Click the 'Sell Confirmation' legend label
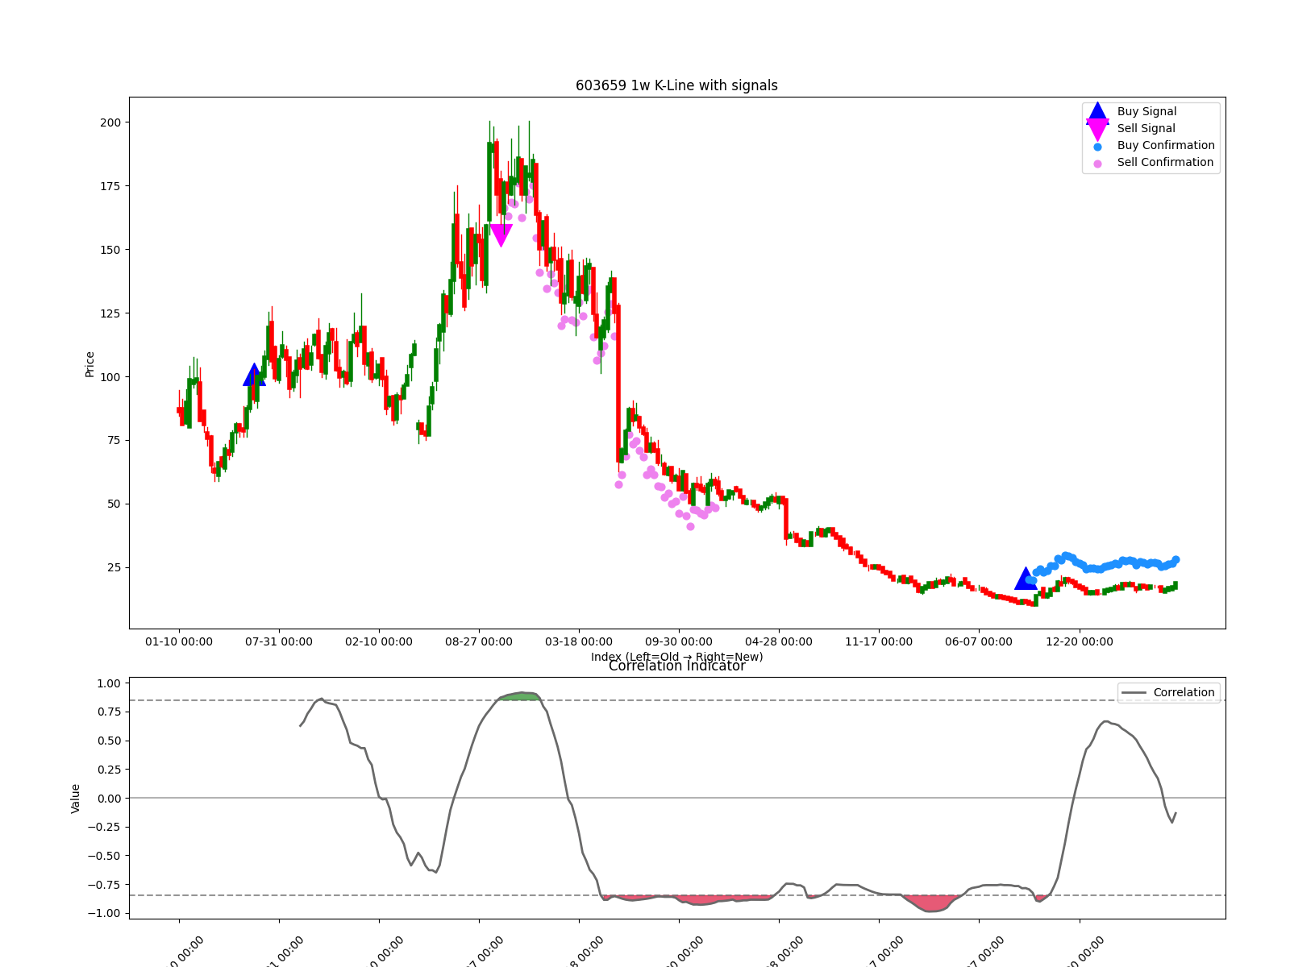The width and height of the screenshot is (1290, 967). coord(1165,162)
